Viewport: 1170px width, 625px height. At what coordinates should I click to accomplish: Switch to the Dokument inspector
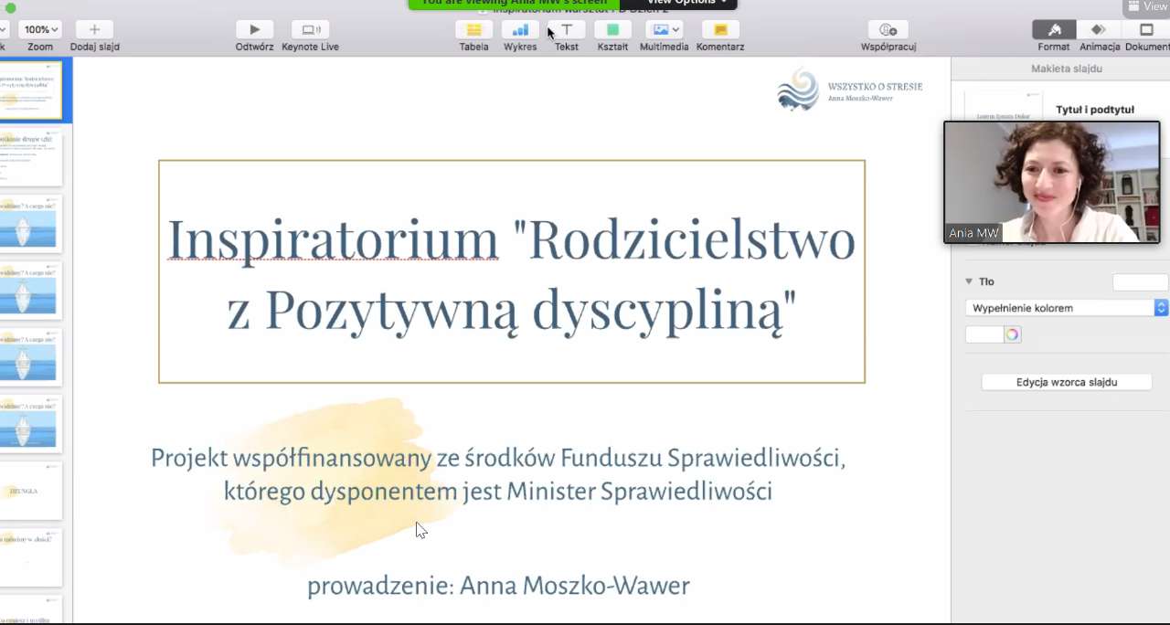(1146, 30)
